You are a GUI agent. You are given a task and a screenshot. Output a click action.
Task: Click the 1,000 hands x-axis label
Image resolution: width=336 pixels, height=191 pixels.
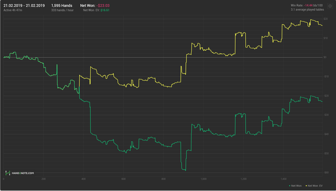[204, 179]
